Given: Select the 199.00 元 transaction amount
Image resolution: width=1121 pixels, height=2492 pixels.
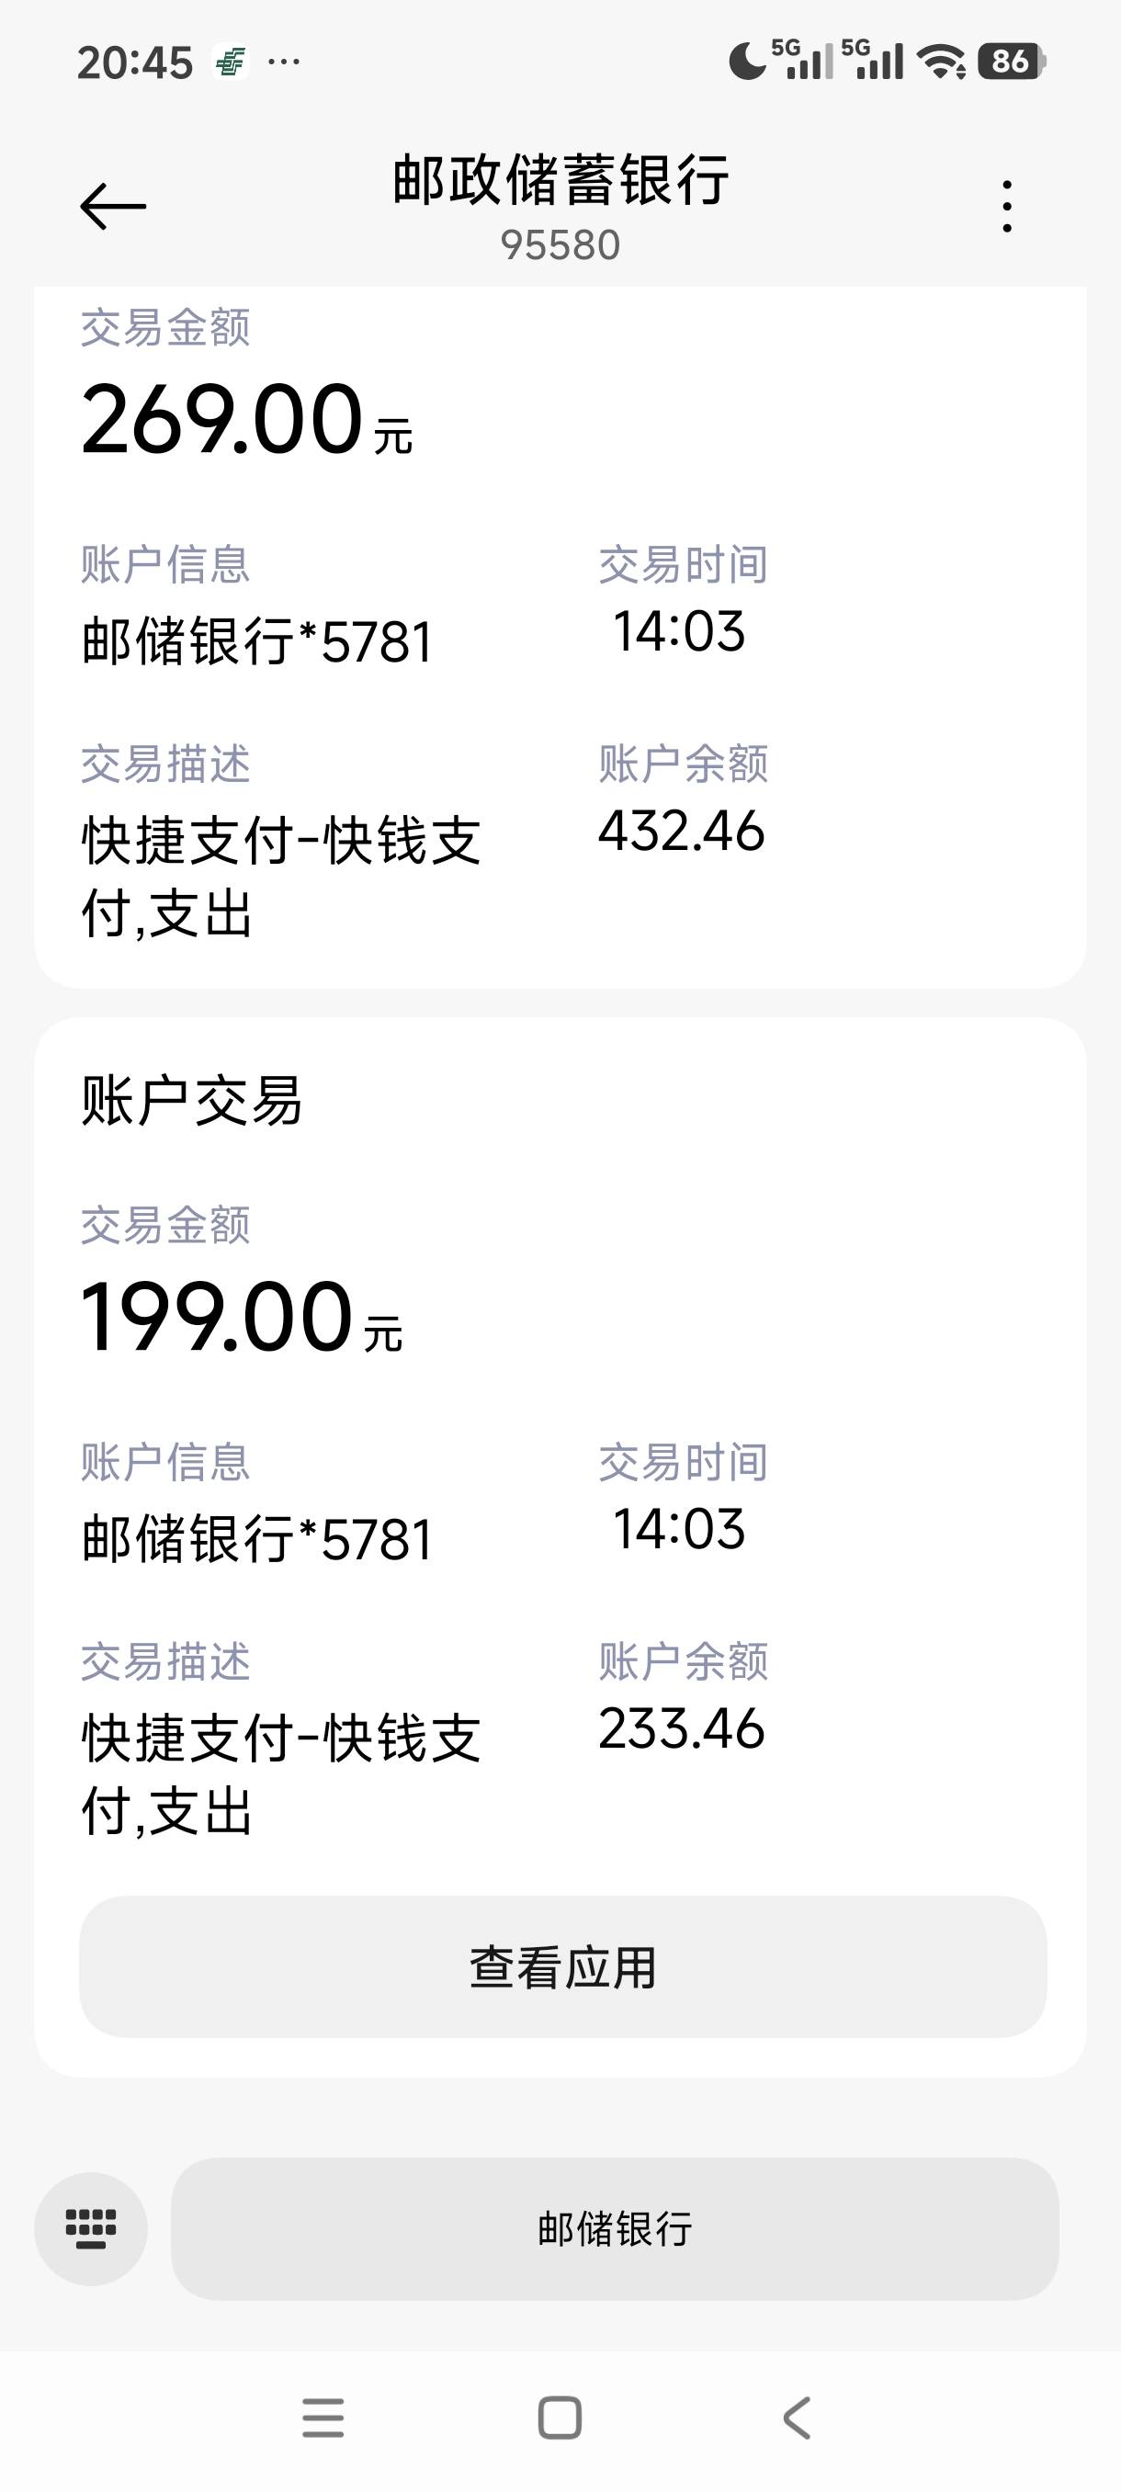Looking at the screenshot, I should click(x=241, y=1318).
